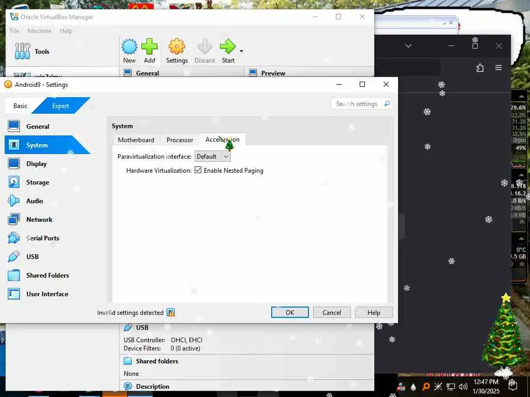Click the Search settings field

[361, 103]
